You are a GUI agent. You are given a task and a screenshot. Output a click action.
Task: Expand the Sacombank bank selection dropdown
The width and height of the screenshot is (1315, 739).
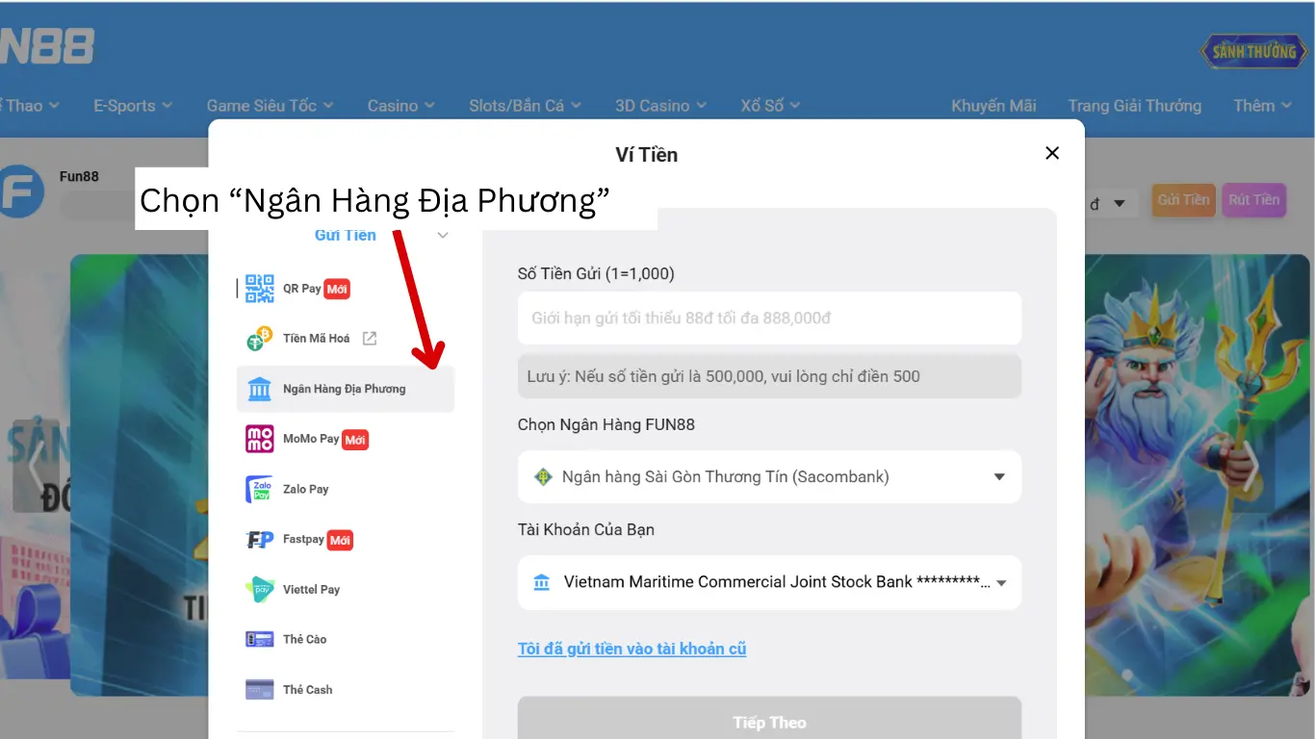(x=998, y=477)
